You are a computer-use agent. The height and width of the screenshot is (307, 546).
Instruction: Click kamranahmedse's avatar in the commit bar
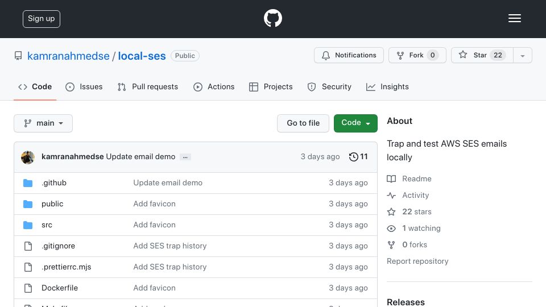coord(28,157)
